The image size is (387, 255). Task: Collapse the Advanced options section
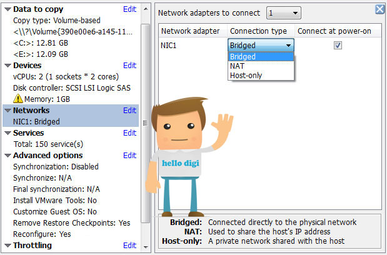pos(8,156)
